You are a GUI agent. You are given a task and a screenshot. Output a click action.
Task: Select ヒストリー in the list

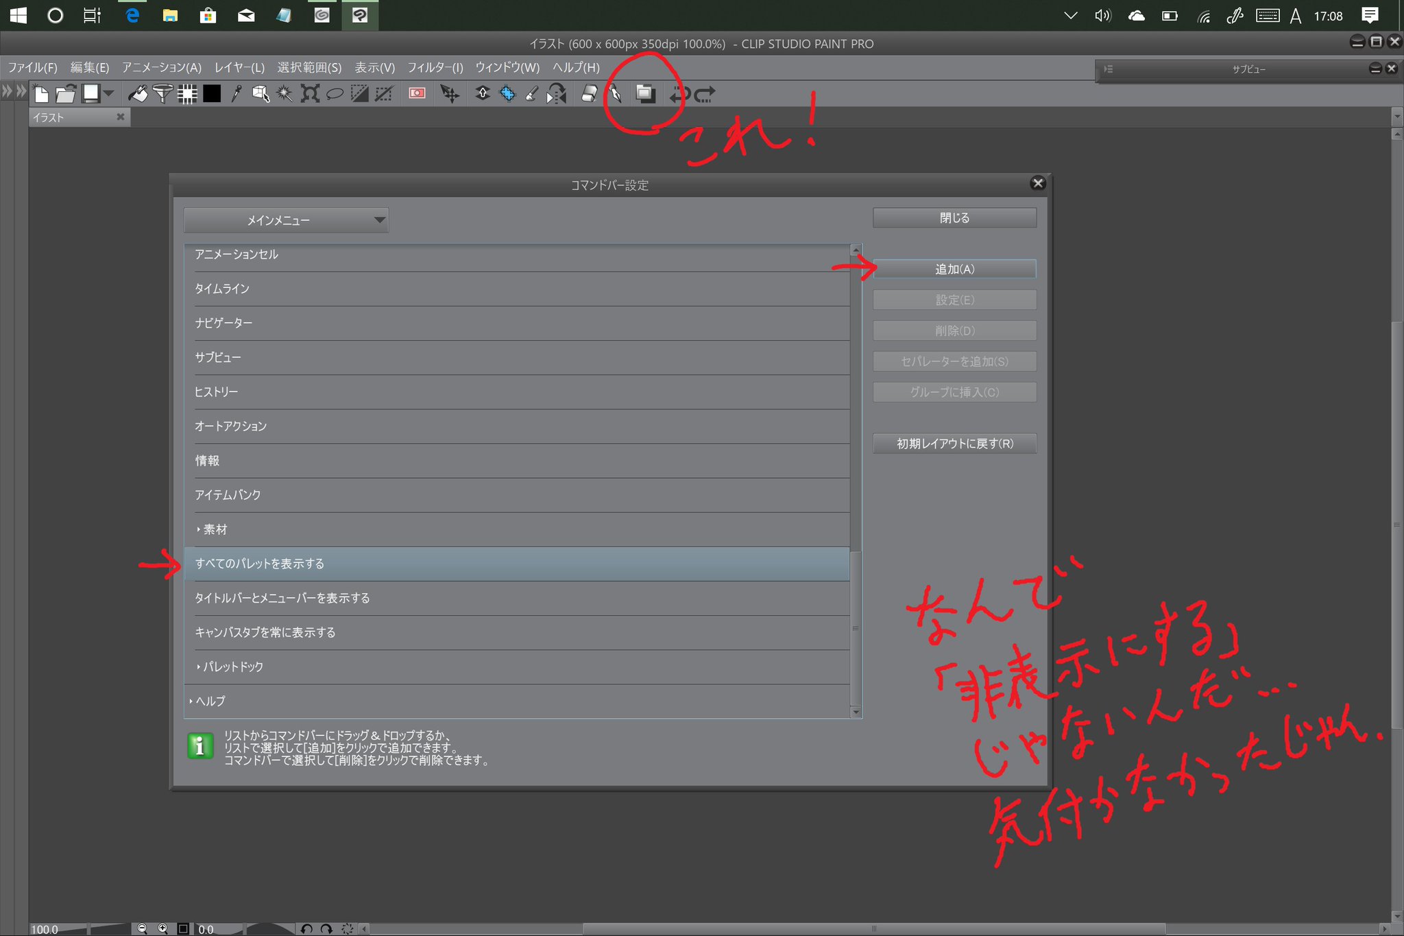(x=517, y=392)
